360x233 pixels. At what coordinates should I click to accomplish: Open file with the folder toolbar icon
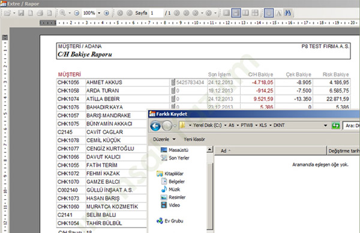7,13
